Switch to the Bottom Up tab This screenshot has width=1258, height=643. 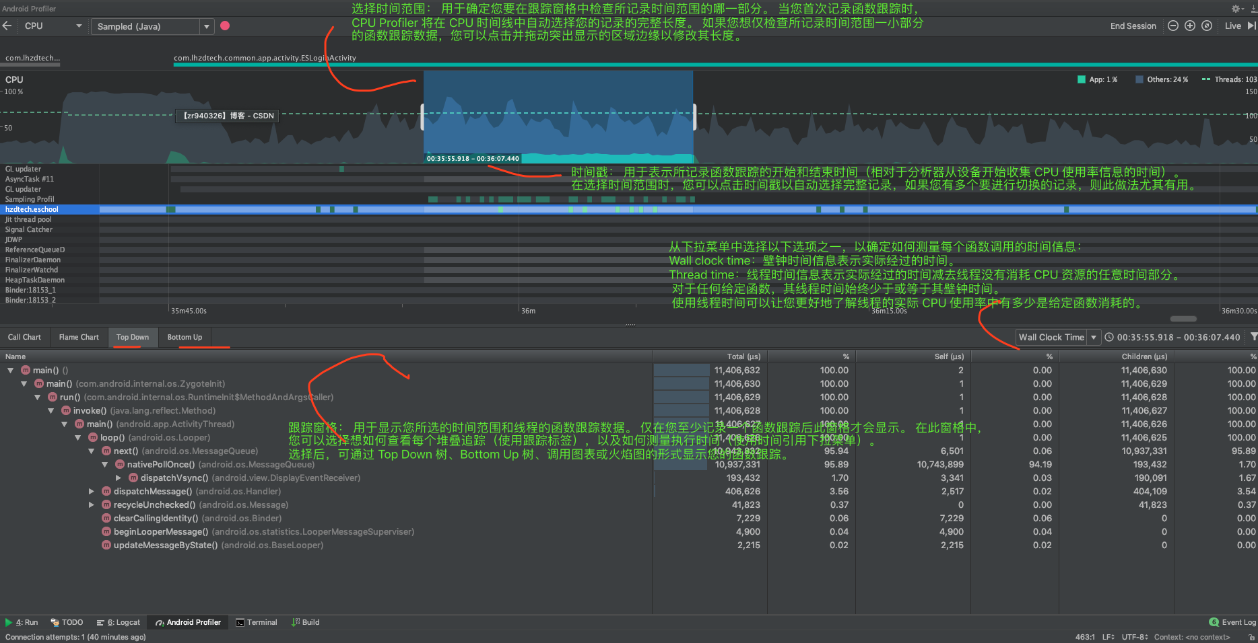click(185, 337)
